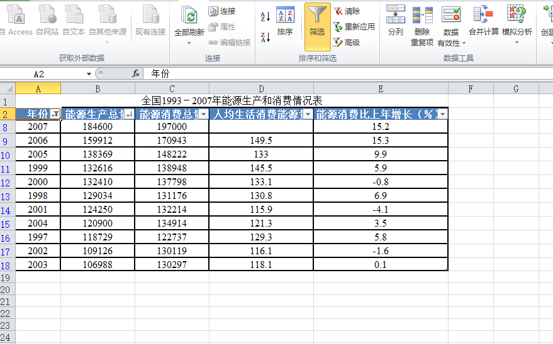Click the fx insert function icon
Image resolution: width=553 pixels, height=344 pixels.
pyautogui.click(x=136, y=73)
